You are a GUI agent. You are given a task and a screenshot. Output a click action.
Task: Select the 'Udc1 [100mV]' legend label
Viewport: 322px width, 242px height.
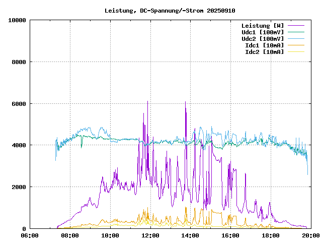pyautogui.click(x=263, y=32)
